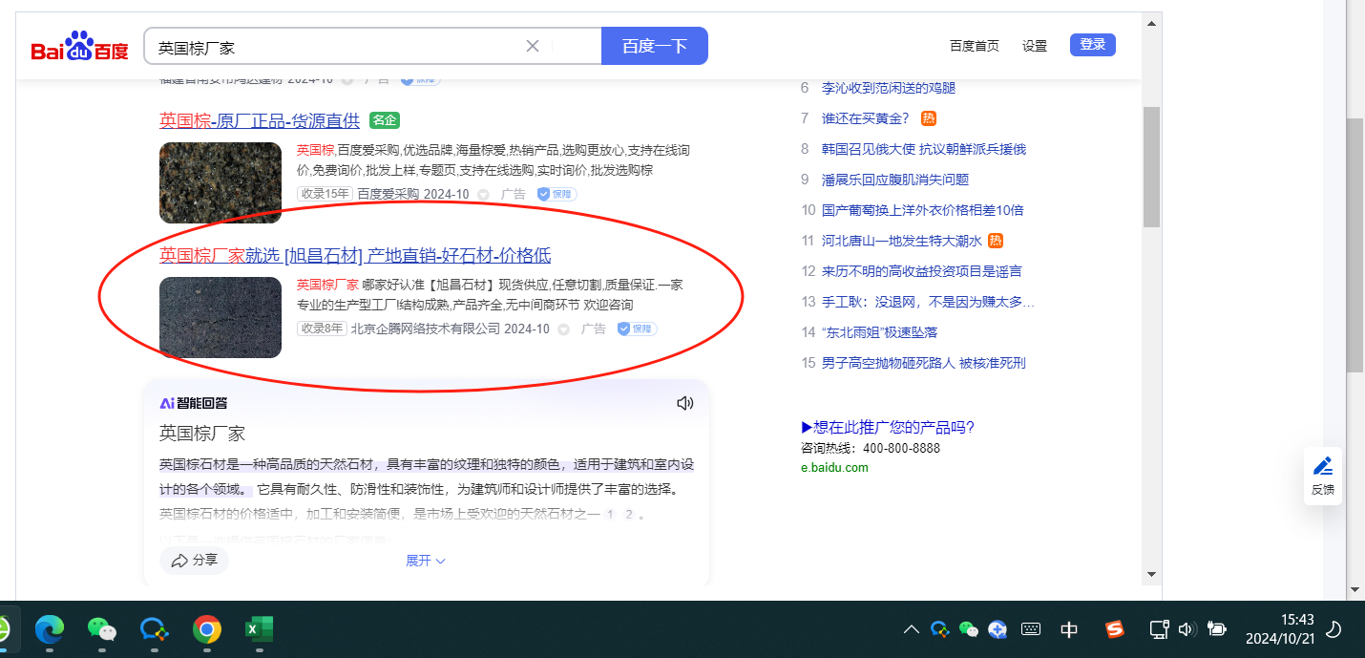This screenshot has height=658, width=1365.
Task: Click the Sogou input method tray icon
Action: (x=1114, y=629)
